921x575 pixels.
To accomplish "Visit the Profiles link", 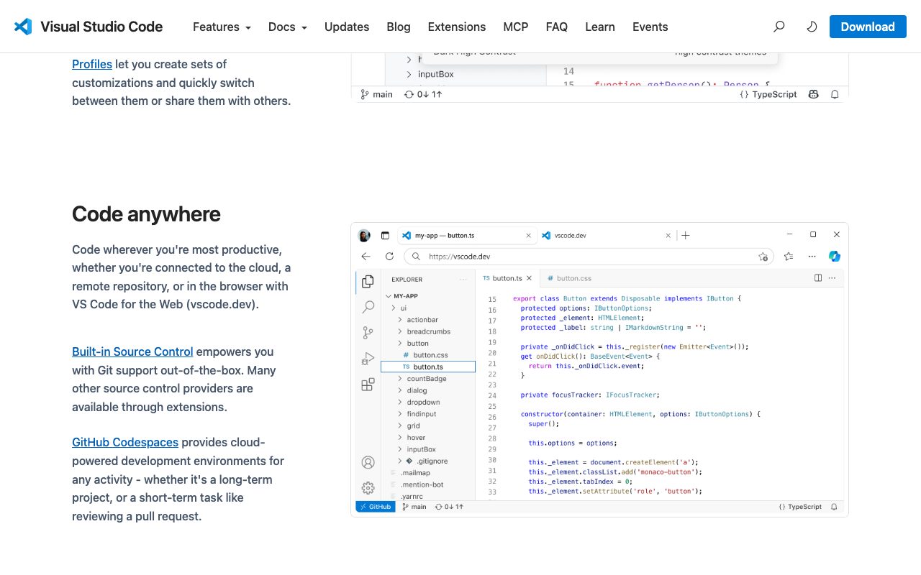I will pos(92,64).
